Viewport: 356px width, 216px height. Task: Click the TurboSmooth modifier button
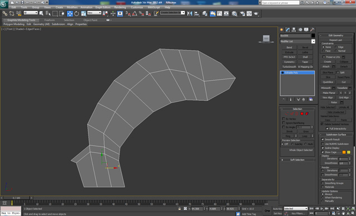[x=289, y=67]
